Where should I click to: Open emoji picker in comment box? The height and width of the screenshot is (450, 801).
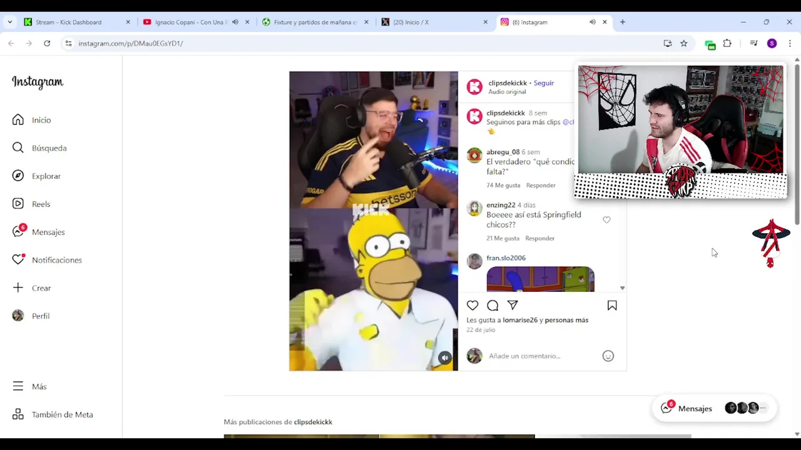pyautogui.click(x=608, y=356)
